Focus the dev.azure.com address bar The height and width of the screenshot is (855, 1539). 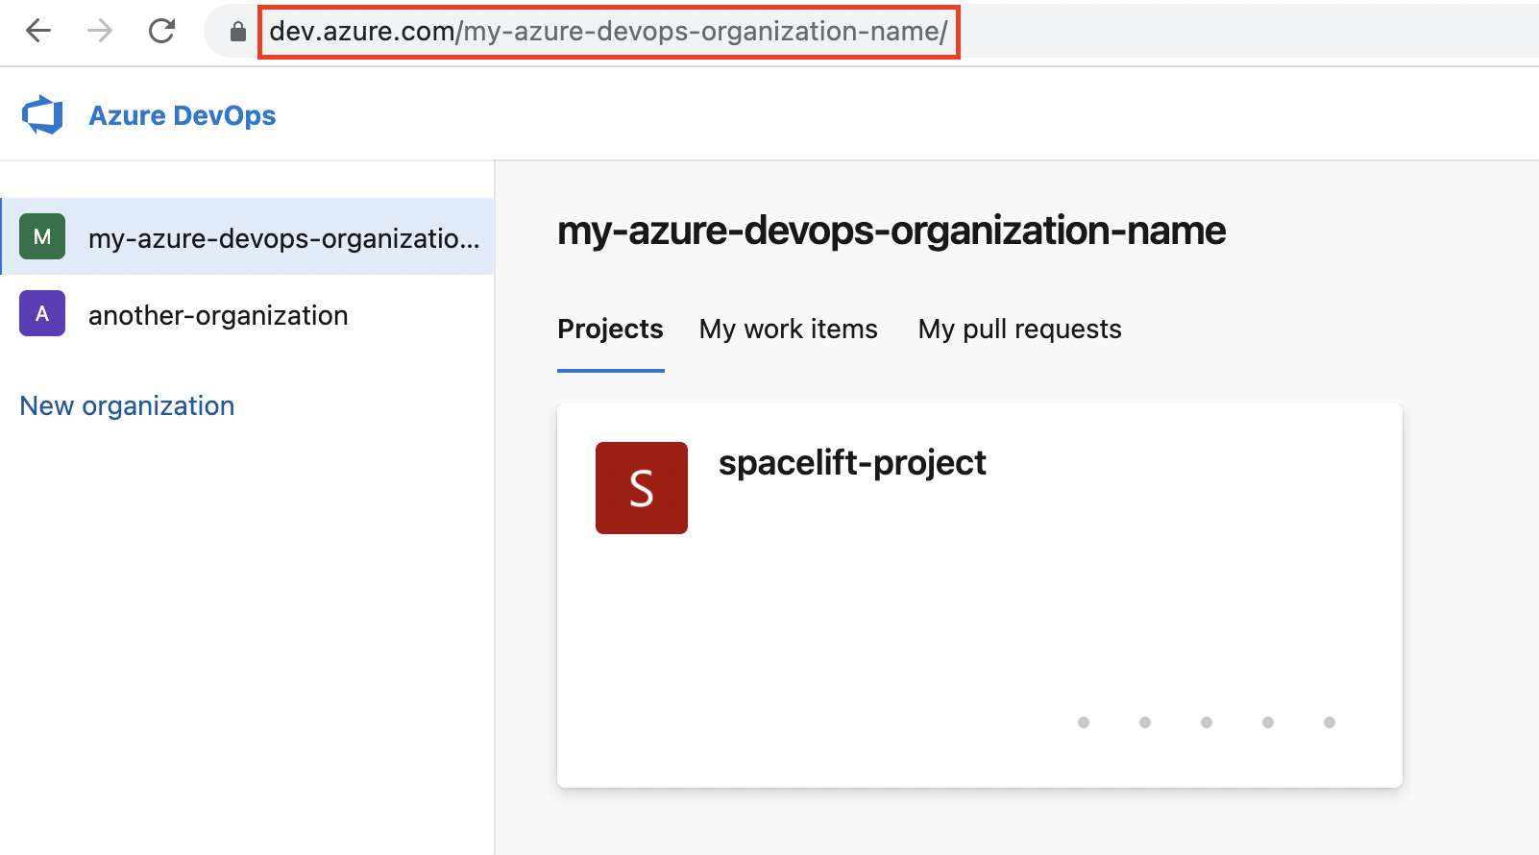(607, 32)
